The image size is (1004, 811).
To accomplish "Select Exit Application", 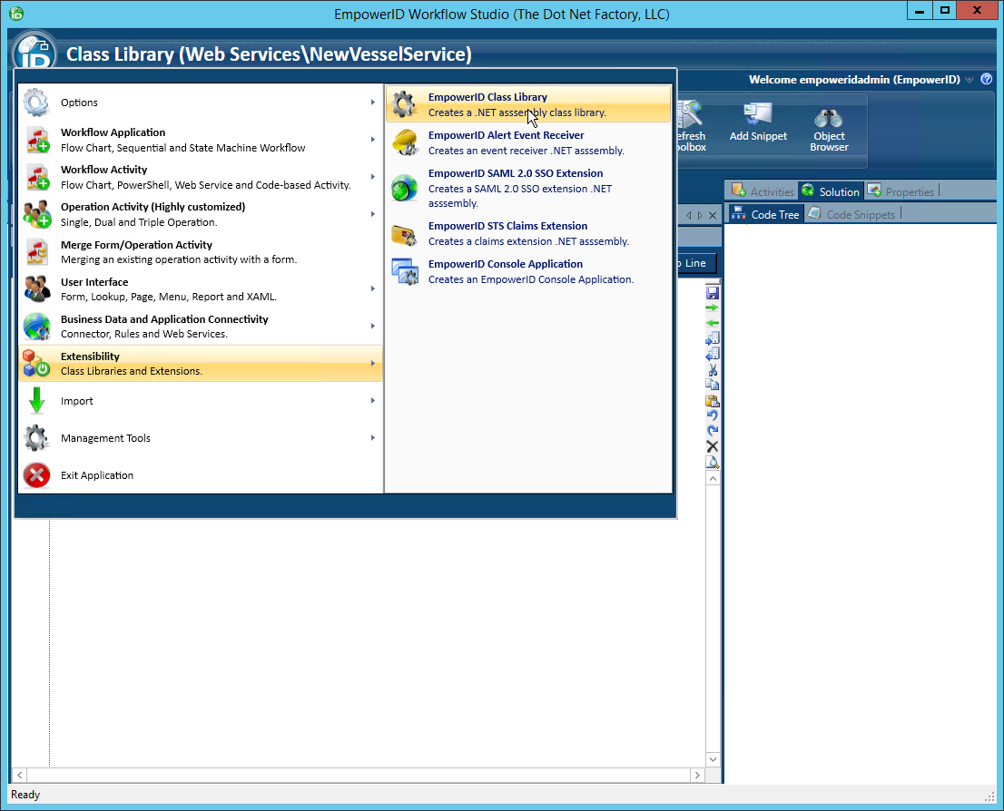I will point(95,474).
